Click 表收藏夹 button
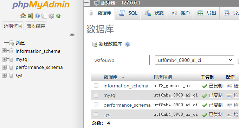The image size is (239, 128). [36, 26]
